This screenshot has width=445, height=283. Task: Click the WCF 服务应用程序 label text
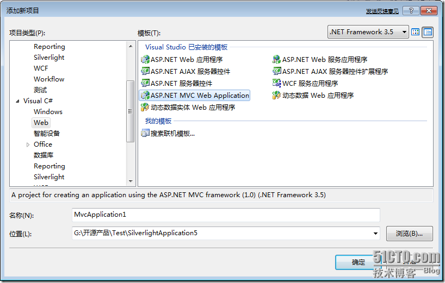point(310,83)
